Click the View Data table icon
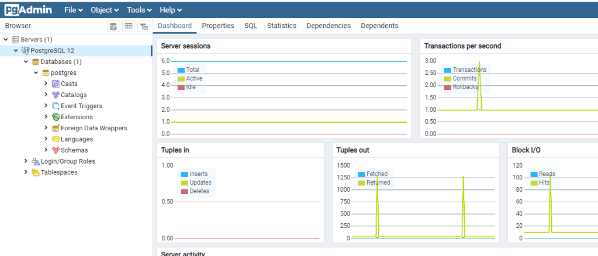The height and width of the screenshot is (256, 598). (x=128, y=26)
